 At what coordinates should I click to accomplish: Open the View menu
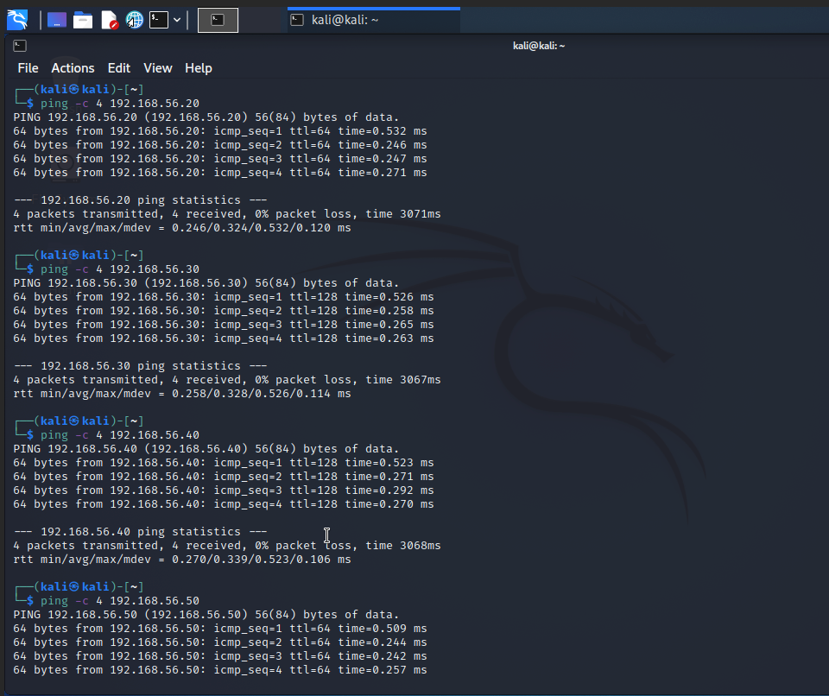[157, 68]
